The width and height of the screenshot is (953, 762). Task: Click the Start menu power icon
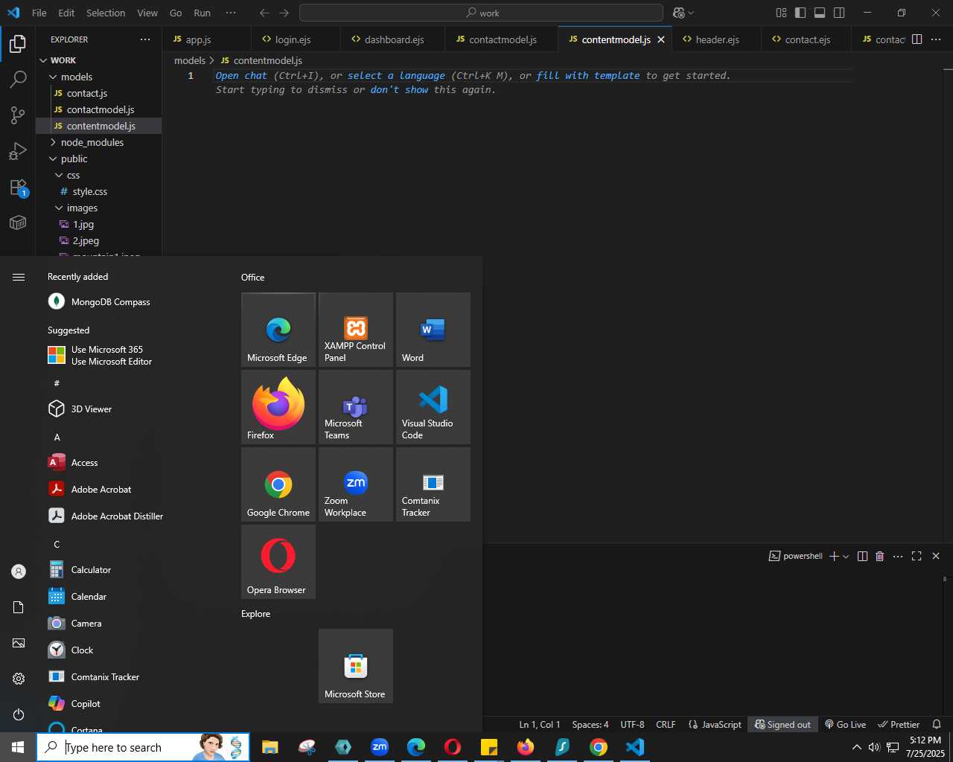(x=19, y=714)
